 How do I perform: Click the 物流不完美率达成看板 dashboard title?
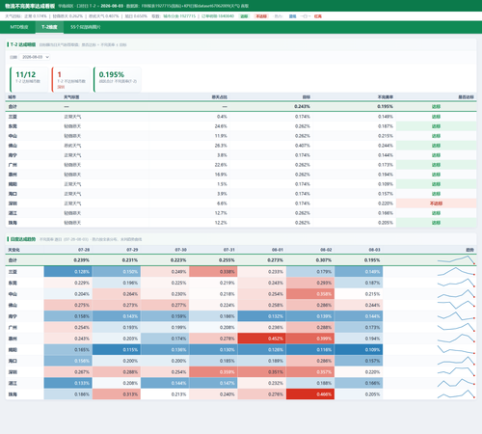[30, 6]
